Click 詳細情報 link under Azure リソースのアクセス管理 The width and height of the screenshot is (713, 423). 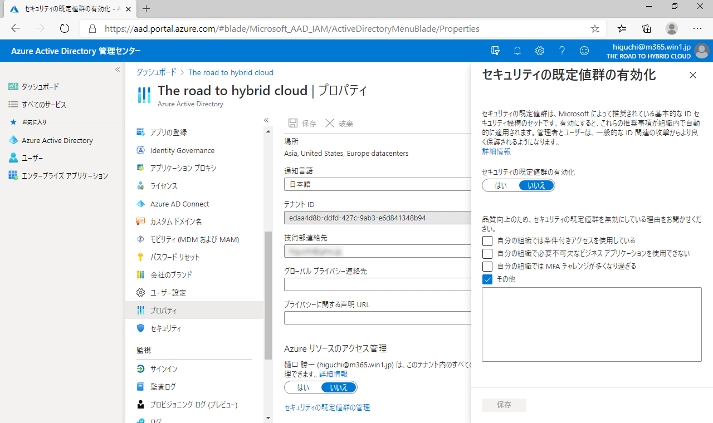(x=333, y=374)
